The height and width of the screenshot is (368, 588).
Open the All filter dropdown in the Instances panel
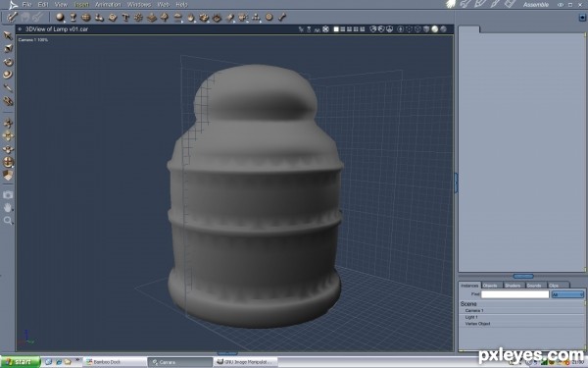tap(567, 294)
